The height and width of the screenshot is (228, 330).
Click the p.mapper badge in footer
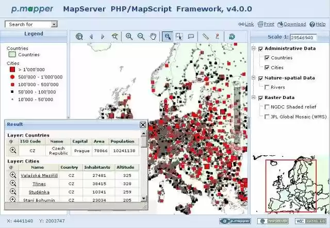[x=235, y=221]
